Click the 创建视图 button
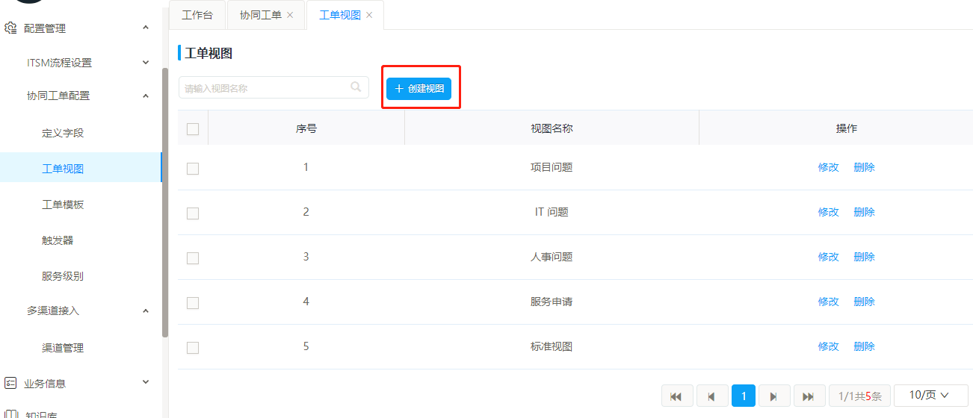Viewport: 973px width, 418px height. click(418, 88)
